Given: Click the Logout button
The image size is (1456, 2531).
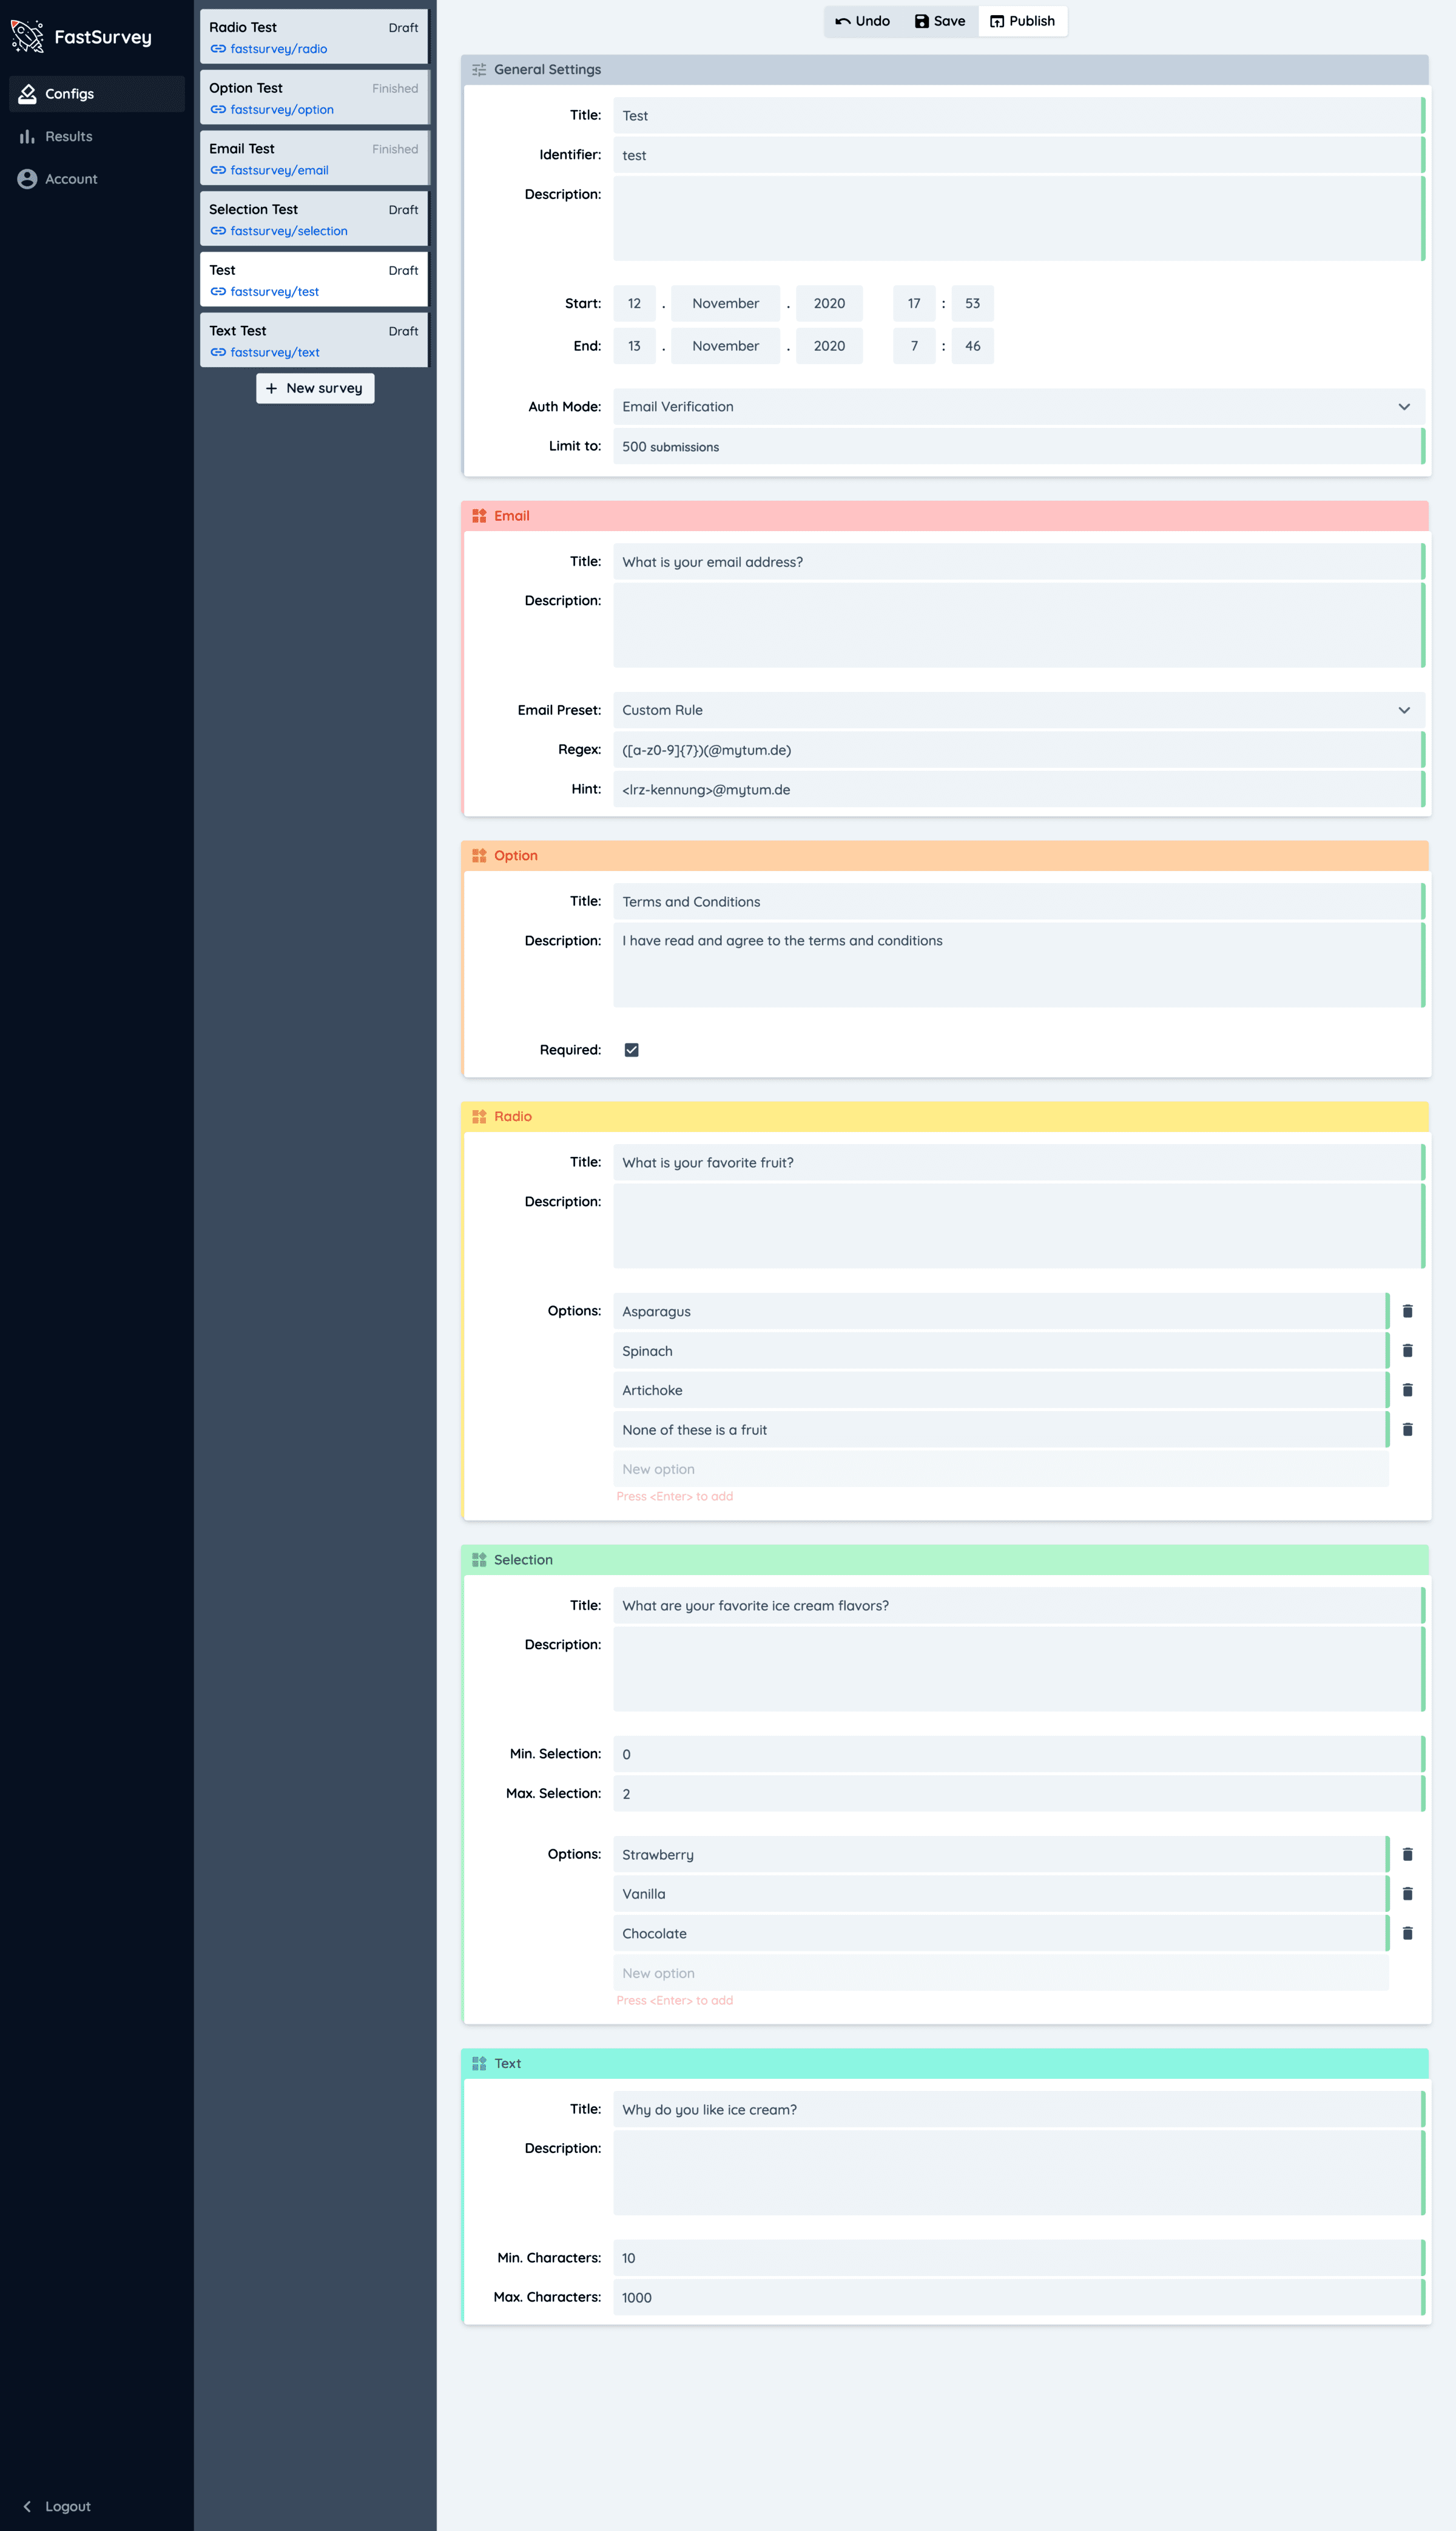Looking at the screenshot, I should [x=70, y=2505].
